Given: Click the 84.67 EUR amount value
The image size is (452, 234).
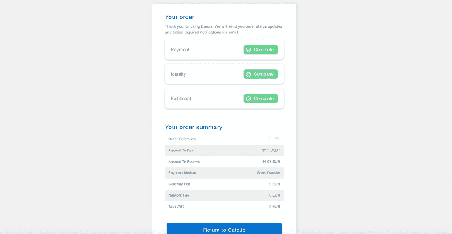Looking at the screenshot, I should 271,161.
